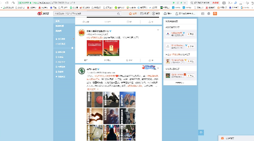Screen dimensions: 254x141
Task: Click the Weibo logo in the header
Action: (43, 13)
